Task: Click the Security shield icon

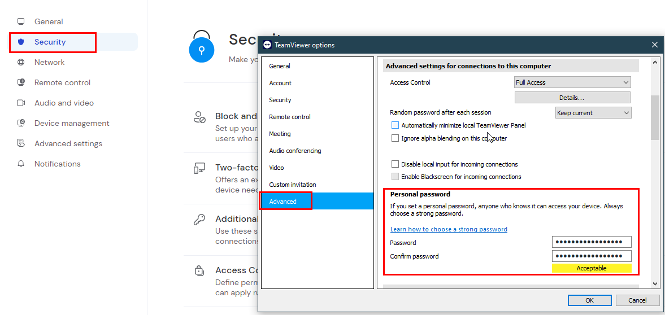Action: click(21, 42)
